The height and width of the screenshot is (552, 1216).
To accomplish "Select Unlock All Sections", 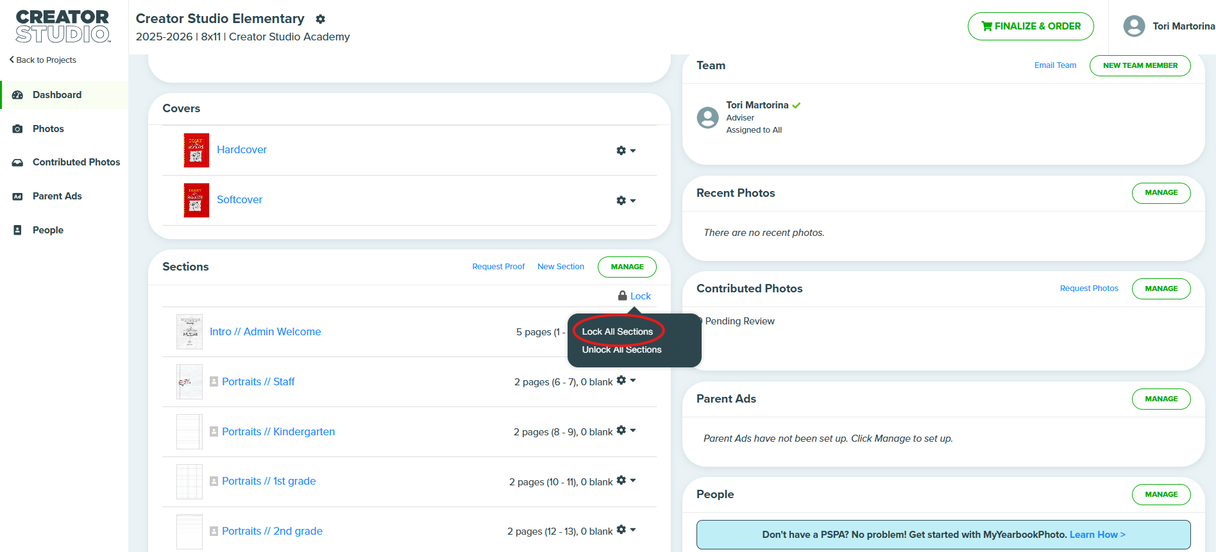I will pyautogui.click(x=621, y=349).
